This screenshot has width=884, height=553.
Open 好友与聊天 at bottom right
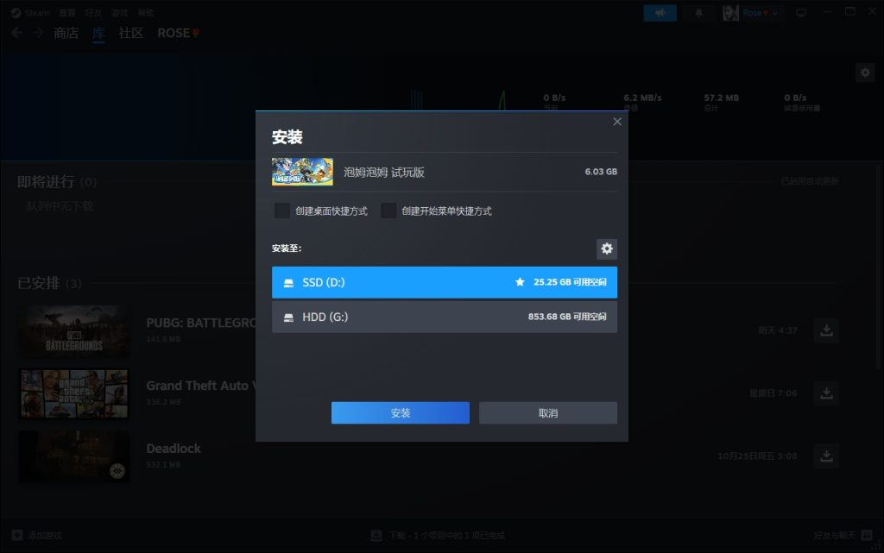point(835,536)
